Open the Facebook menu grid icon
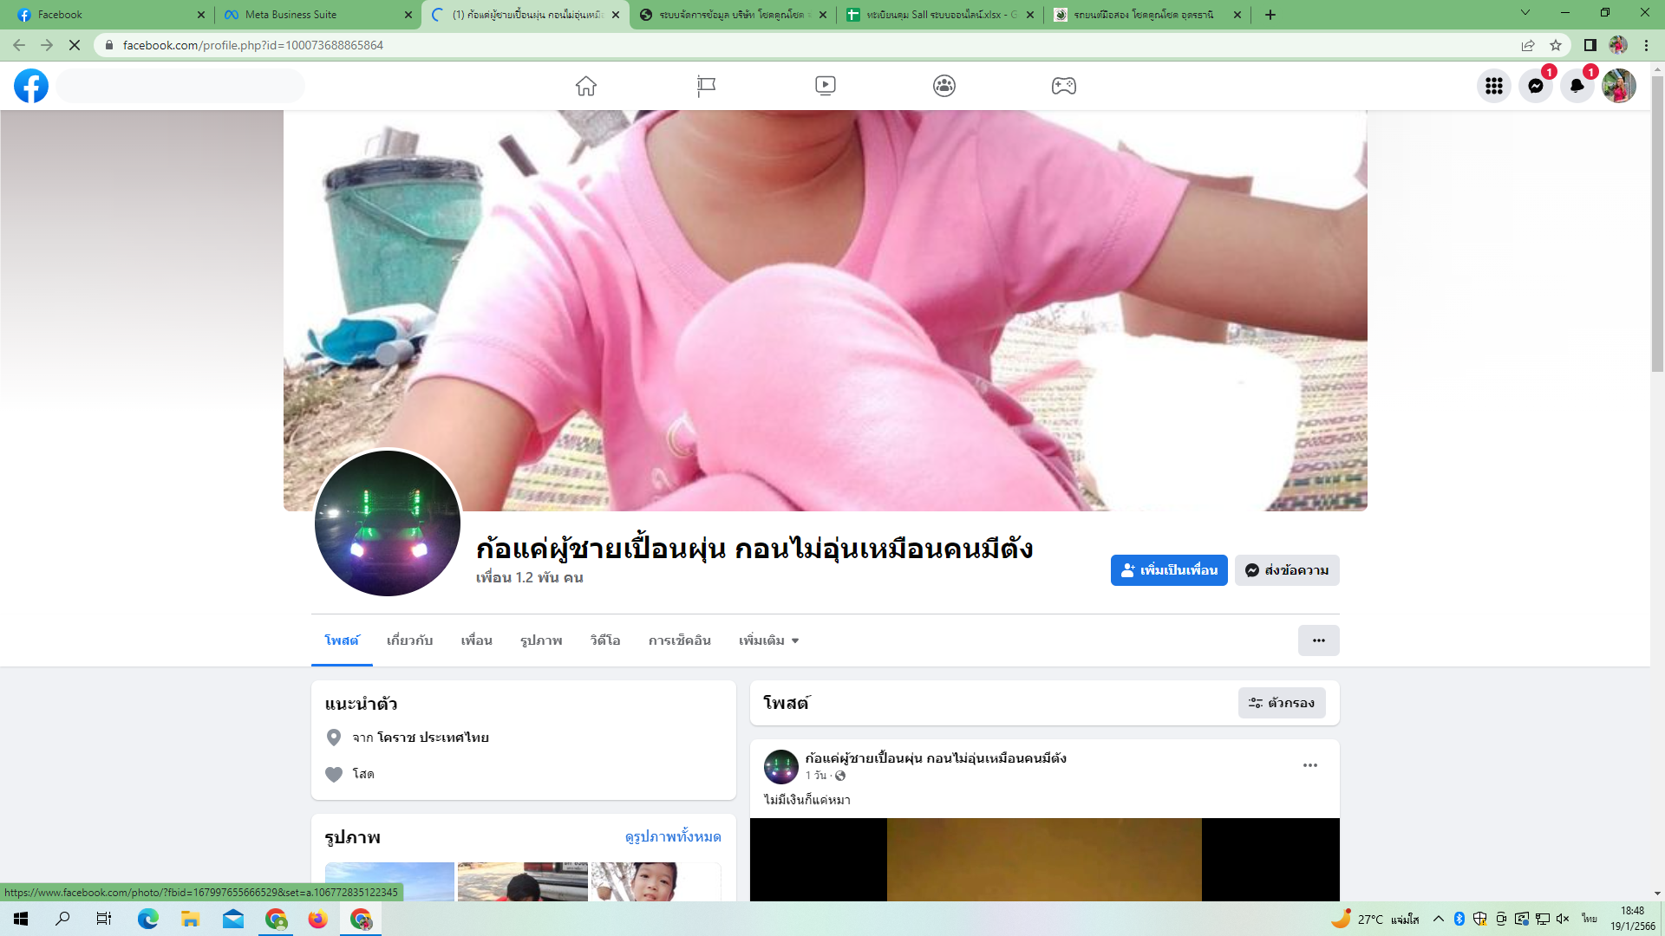This screenshot has height=936, width=1665. (x=1493, y=86)
